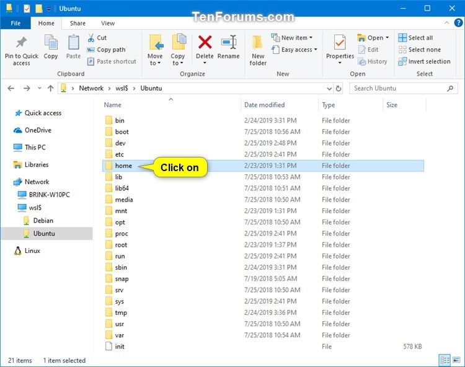Switch to Details view layout icon
Viewport: 465px width, 367px height.
pyautogui.click(x=445, y=360)
